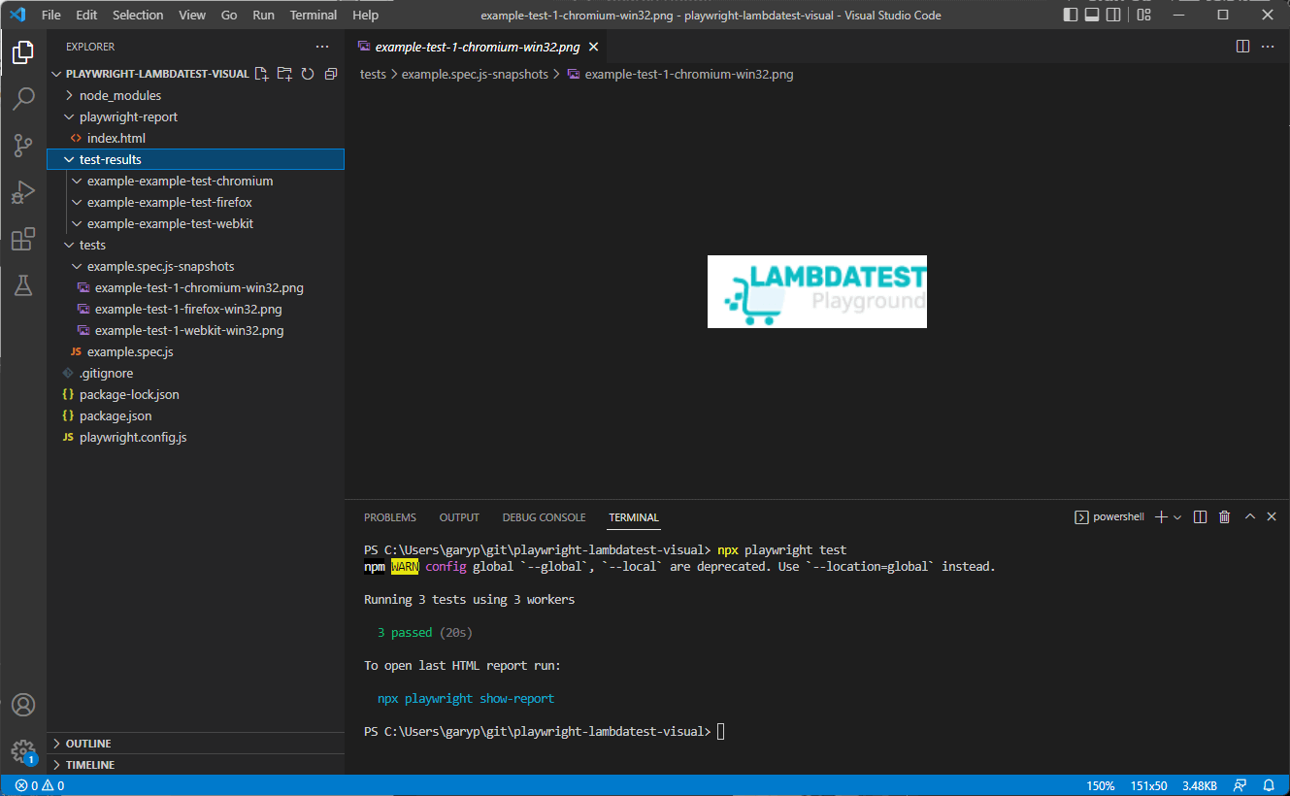Viewport: 1290px width, 796px height.
Task: Refresh the Explorer tree
Action: tap(308, 73)
